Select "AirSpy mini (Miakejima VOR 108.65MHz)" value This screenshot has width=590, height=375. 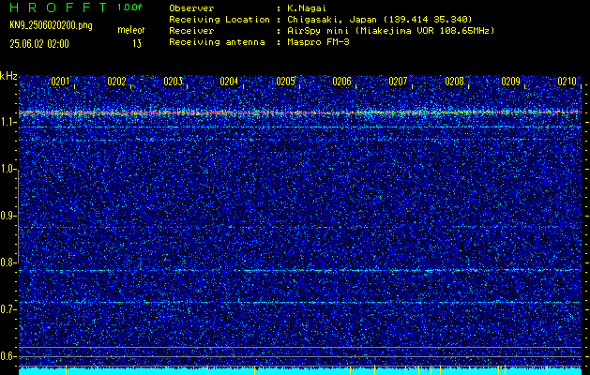click(390, 30)
